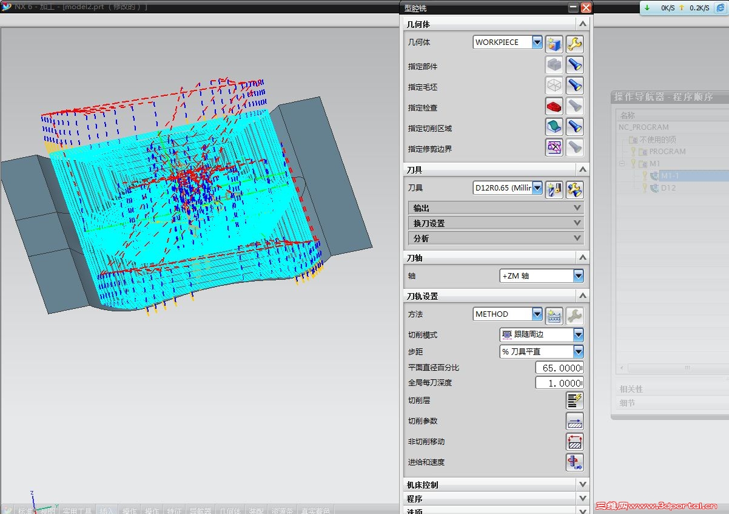Collapse the 刀轴 section header

point(497,258)
